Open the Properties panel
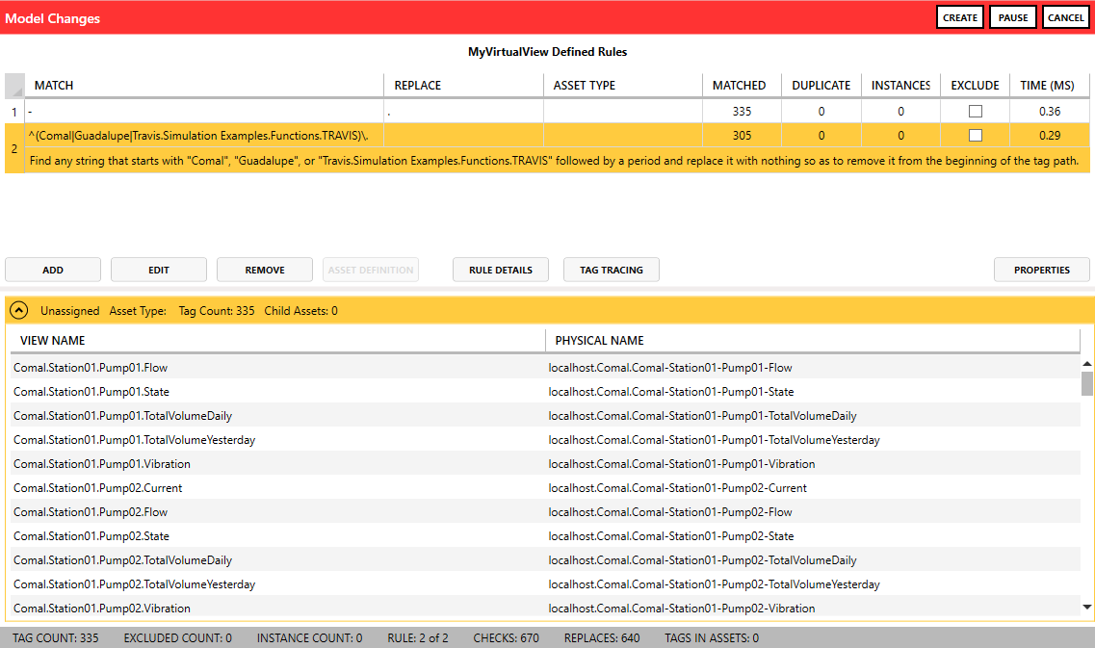This screenshot has width=1095, height=648. (x=1041, y=270)
